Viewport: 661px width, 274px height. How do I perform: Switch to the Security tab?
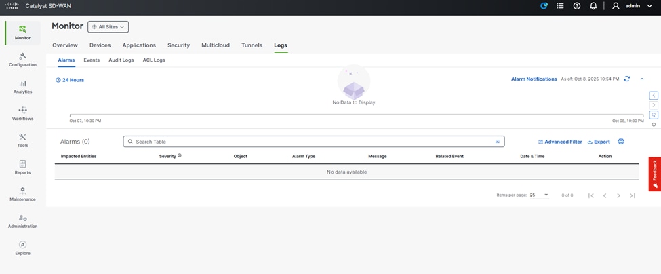coord(179,45)
